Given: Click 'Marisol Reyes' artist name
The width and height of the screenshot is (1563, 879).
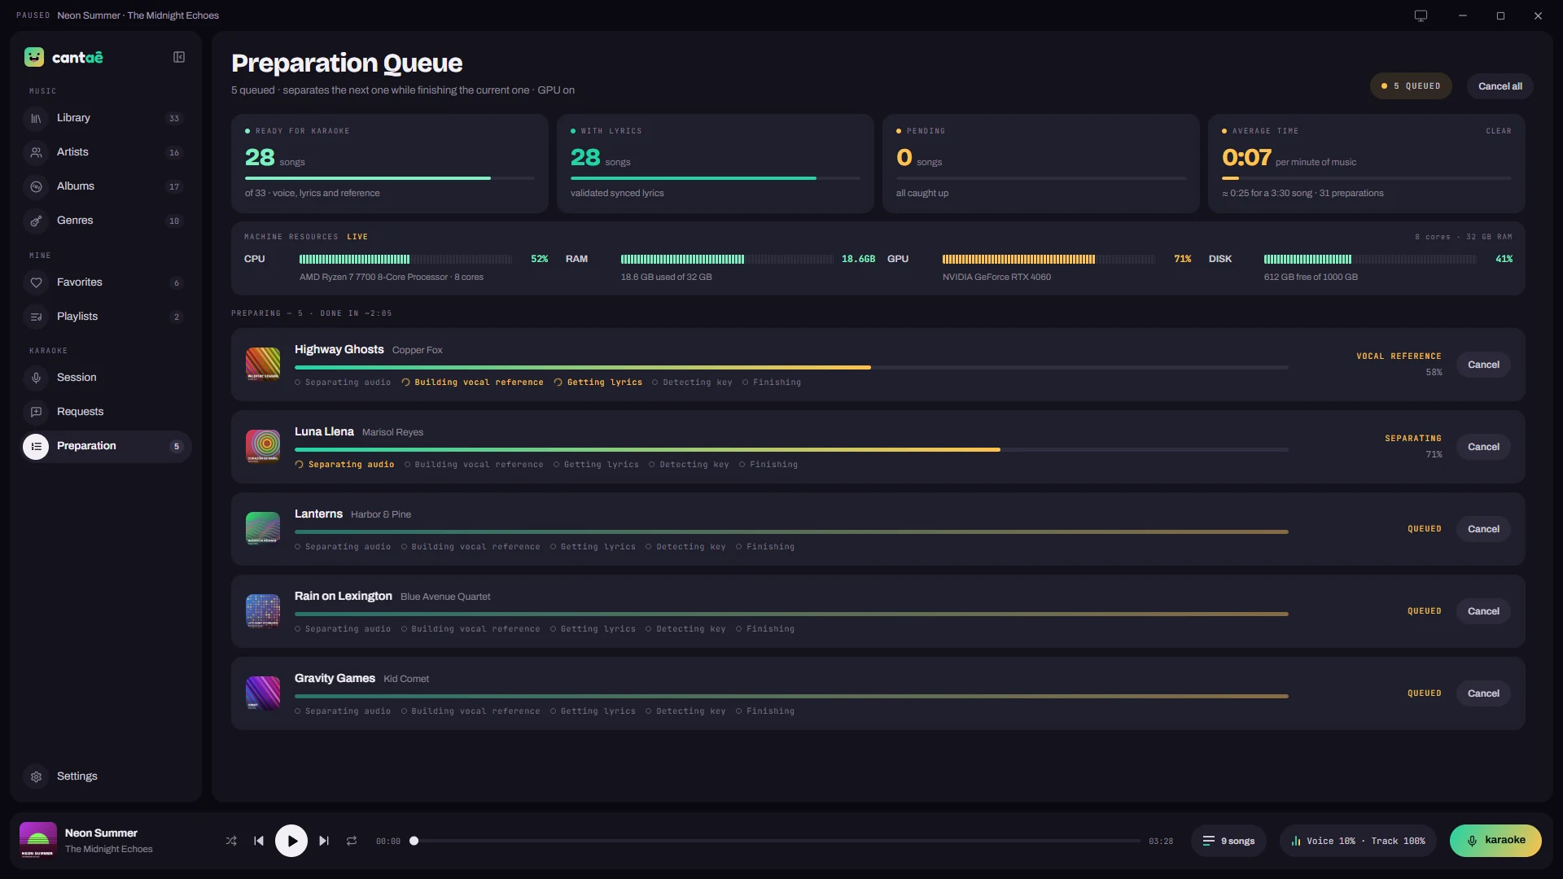Looking at the screenshot, I should [392, 432].
